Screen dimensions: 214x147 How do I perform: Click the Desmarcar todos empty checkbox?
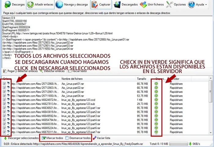[67, 138]
